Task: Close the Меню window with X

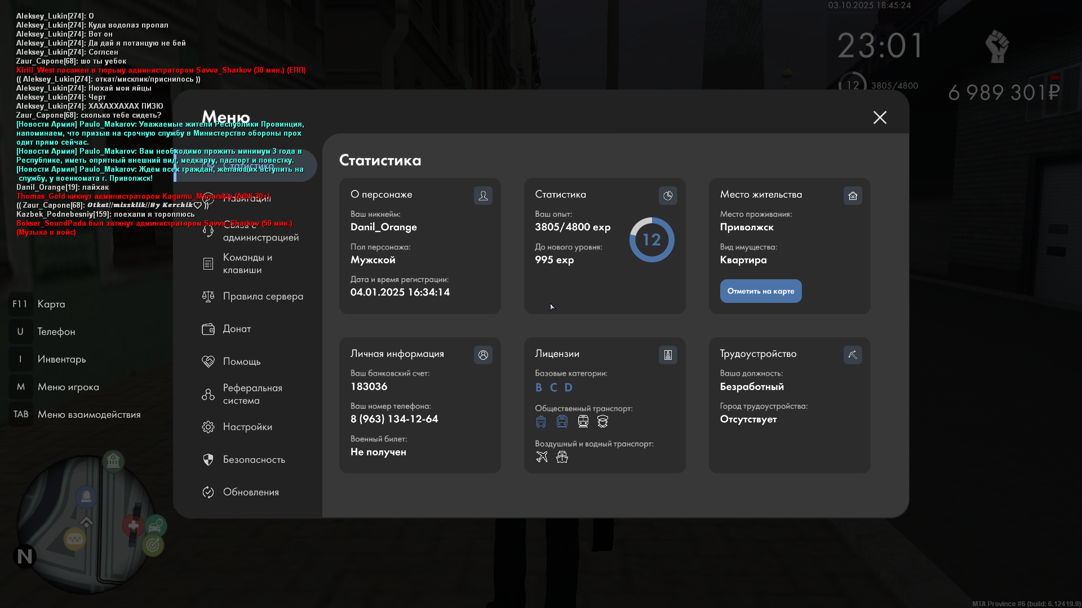Action: 880,117
